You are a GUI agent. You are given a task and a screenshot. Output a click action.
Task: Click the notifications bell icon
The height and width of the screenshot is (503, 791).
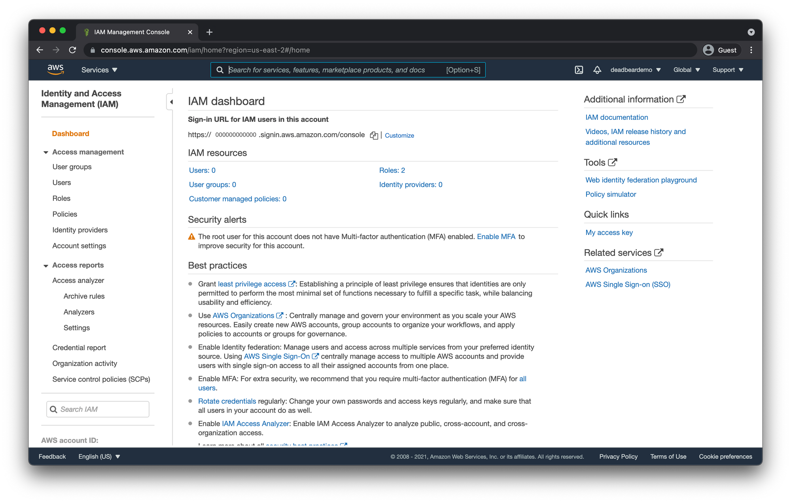[597, 70]
